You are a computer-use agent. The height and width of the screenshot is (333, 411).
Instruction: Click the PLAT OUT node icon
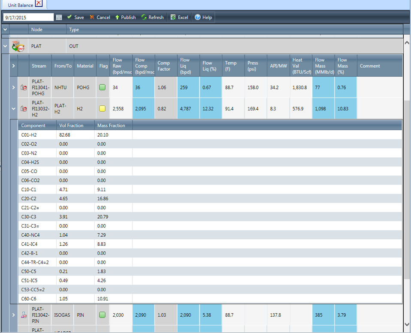(x=18, y=46)
